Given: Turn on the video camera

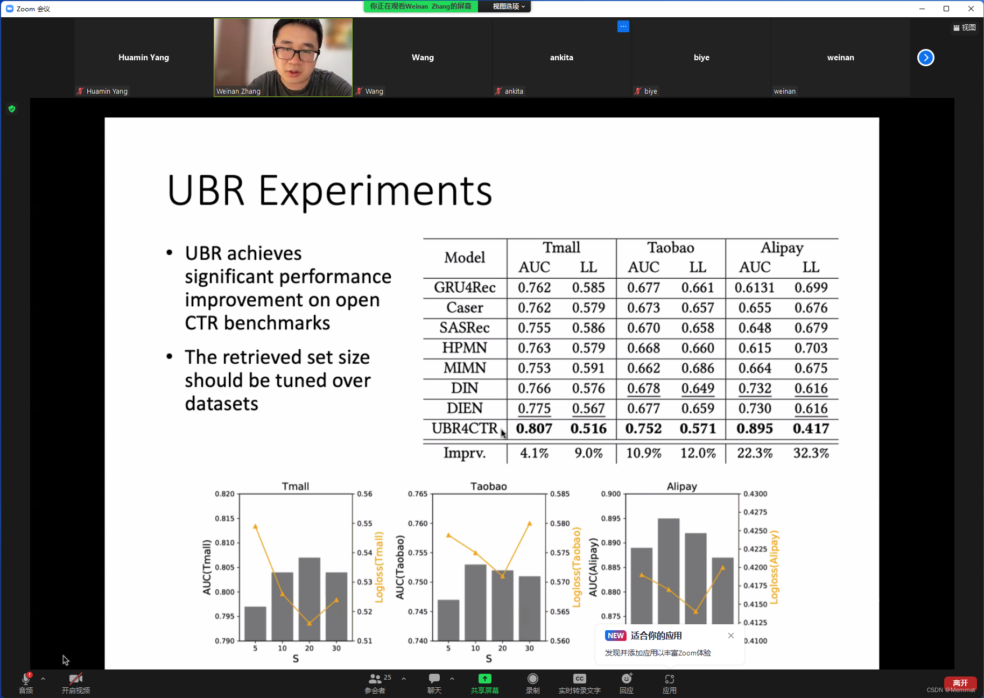Looking at the screenshot, I should 75,682.
